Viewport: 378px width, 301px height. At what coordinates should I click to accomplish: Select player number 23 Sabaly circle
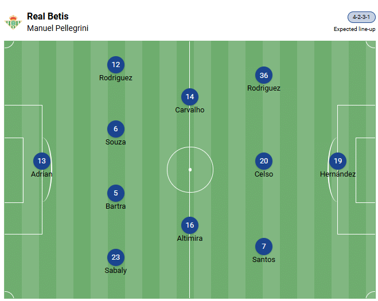coord(116,257)
